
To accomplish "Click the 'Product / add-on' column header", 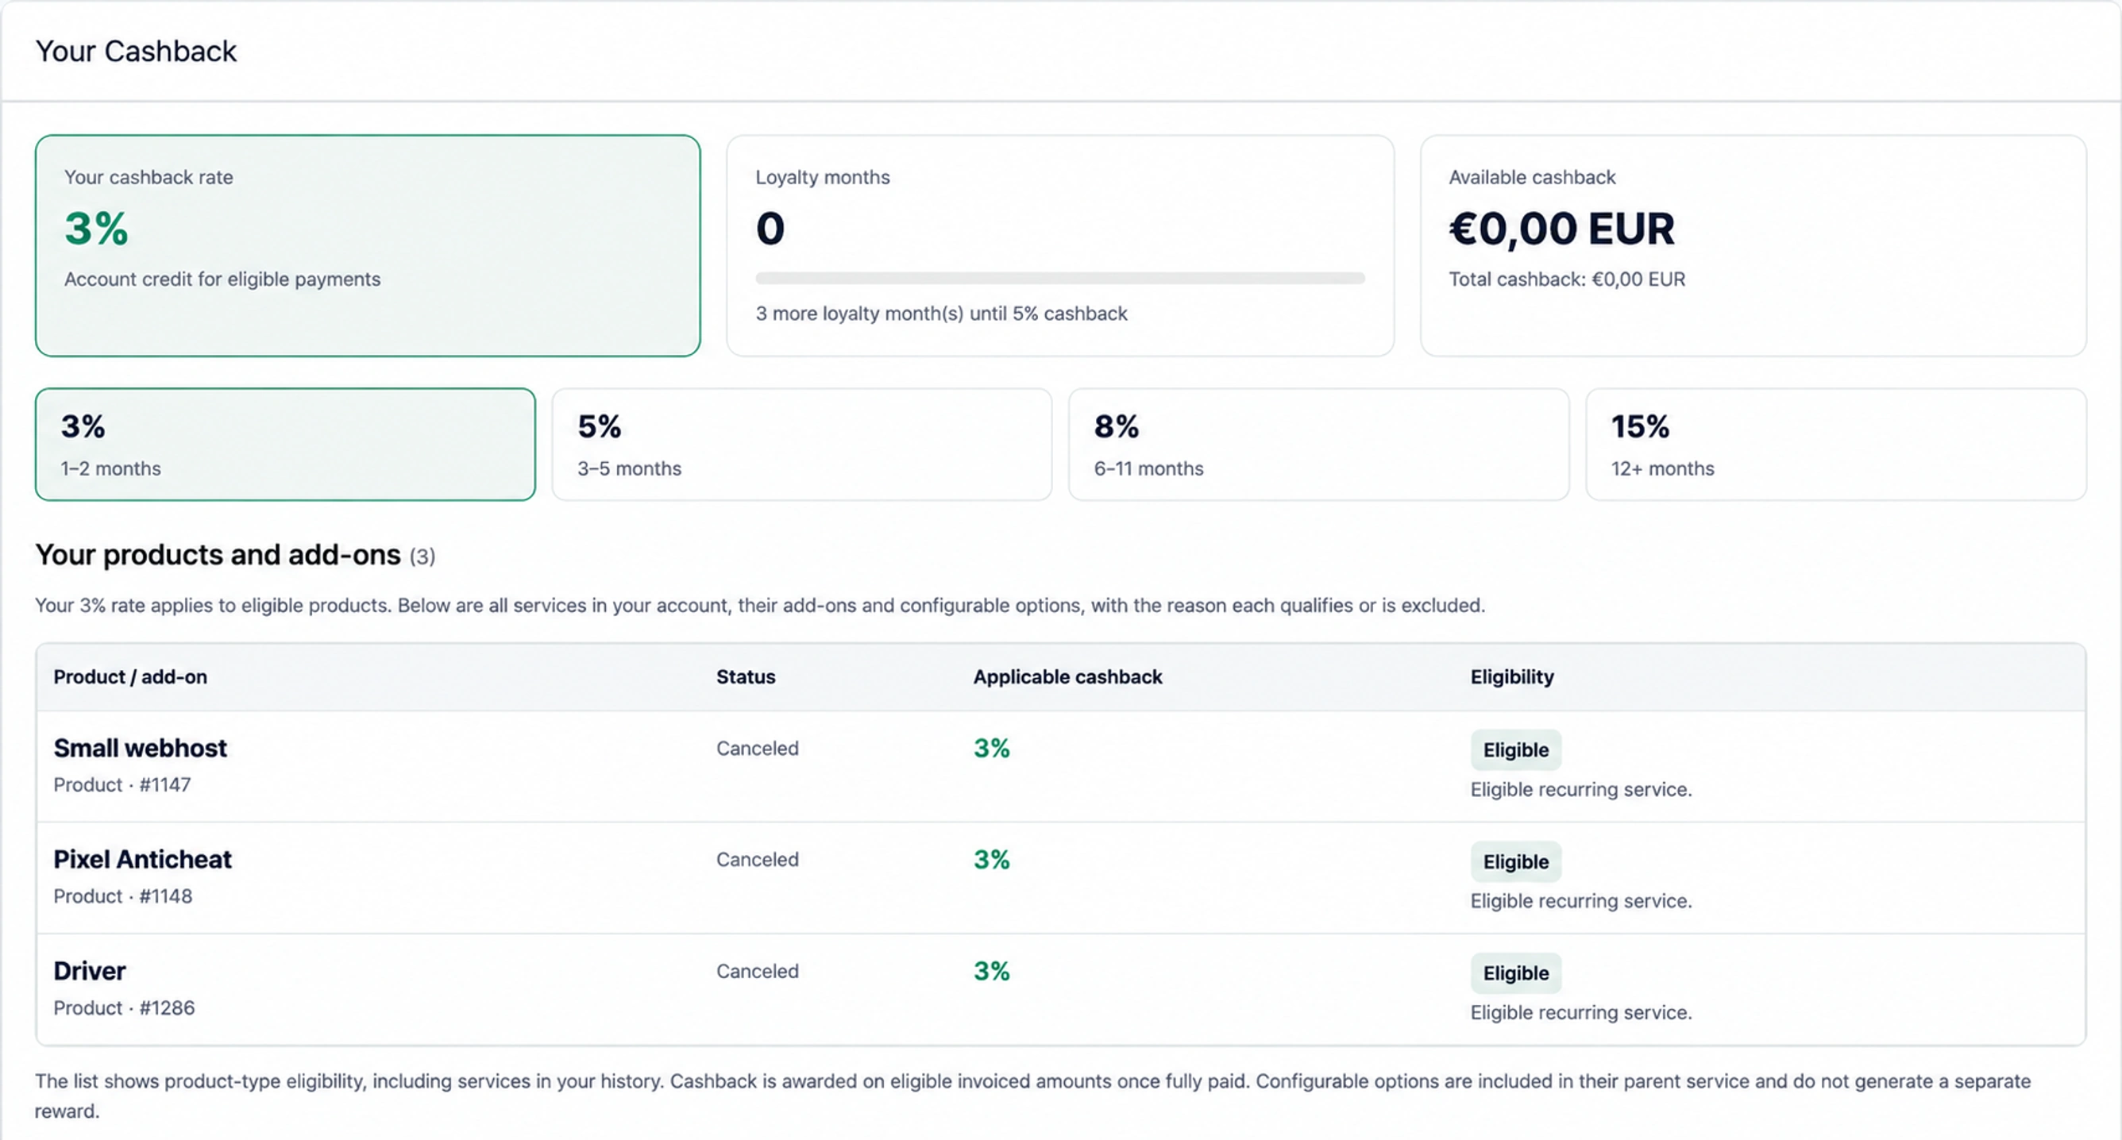I will point(130,676).
